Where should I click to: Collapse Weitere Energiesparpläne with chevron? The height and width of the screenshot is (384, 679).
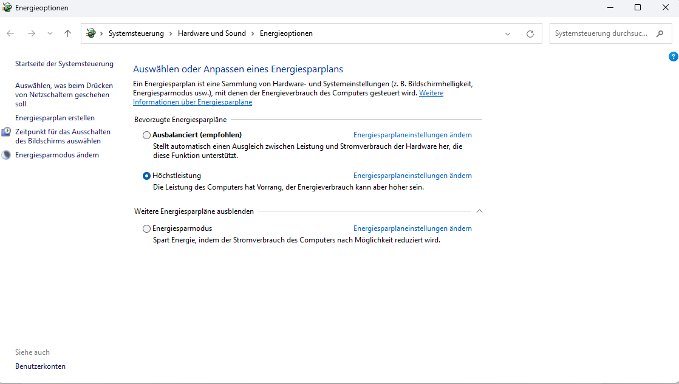point(479,211)
